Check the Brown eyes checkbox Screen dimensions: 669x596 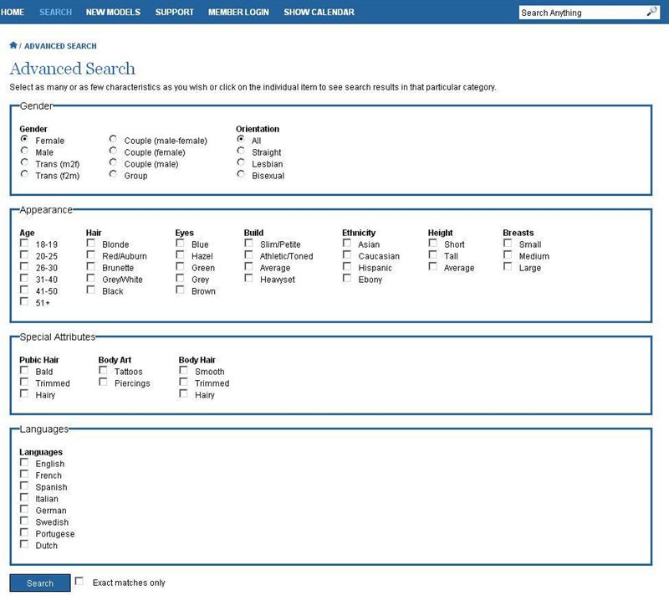point(180,290)
